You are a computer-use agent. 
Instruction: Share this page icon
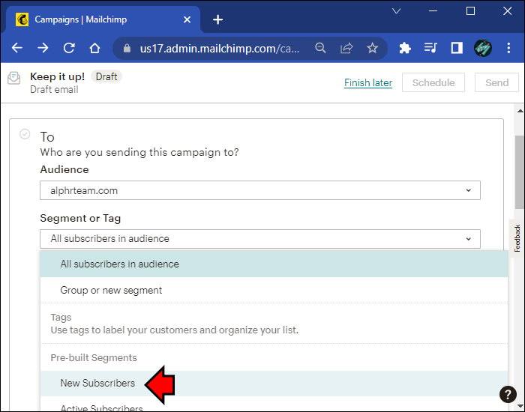[x=346, y=48]
